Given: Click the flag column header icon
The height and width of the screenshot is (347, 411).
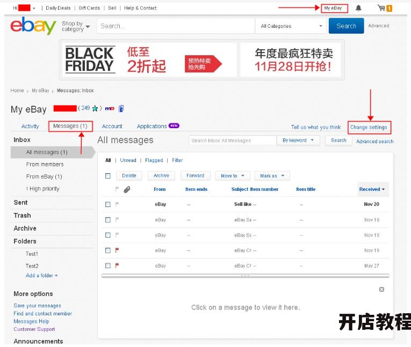Looking at the screenshot, I should (117, 189).
